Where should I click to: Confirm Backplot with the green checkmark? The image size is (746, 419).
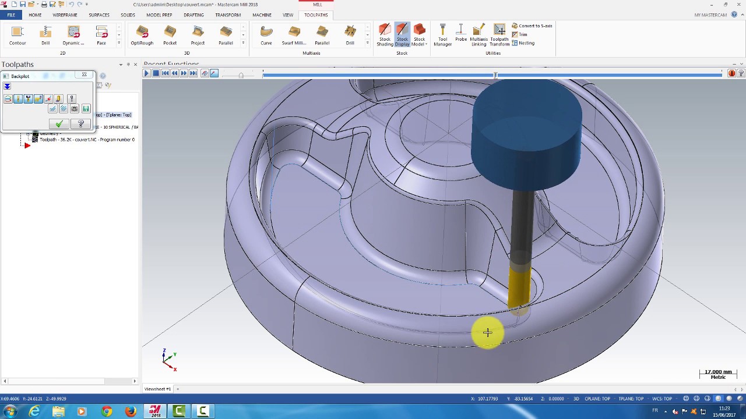pyautogui.click(x=59, y=124)
